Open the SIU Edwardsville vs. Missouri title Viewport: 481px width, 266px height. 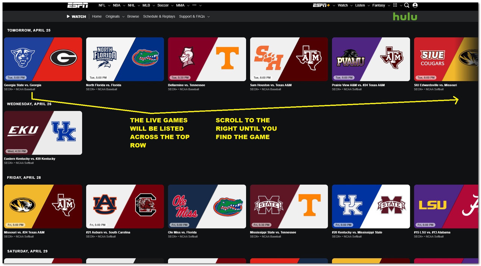[435, 85]
